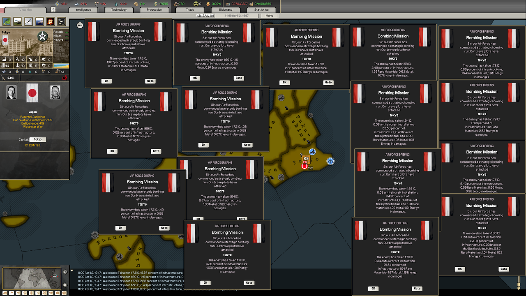Click the red shield icon under Tokyo unit

pyautogui.click(x=305, y=166)
